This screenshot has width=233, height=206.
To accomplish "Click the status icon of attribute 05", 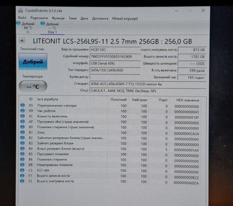I will point(23,105).
